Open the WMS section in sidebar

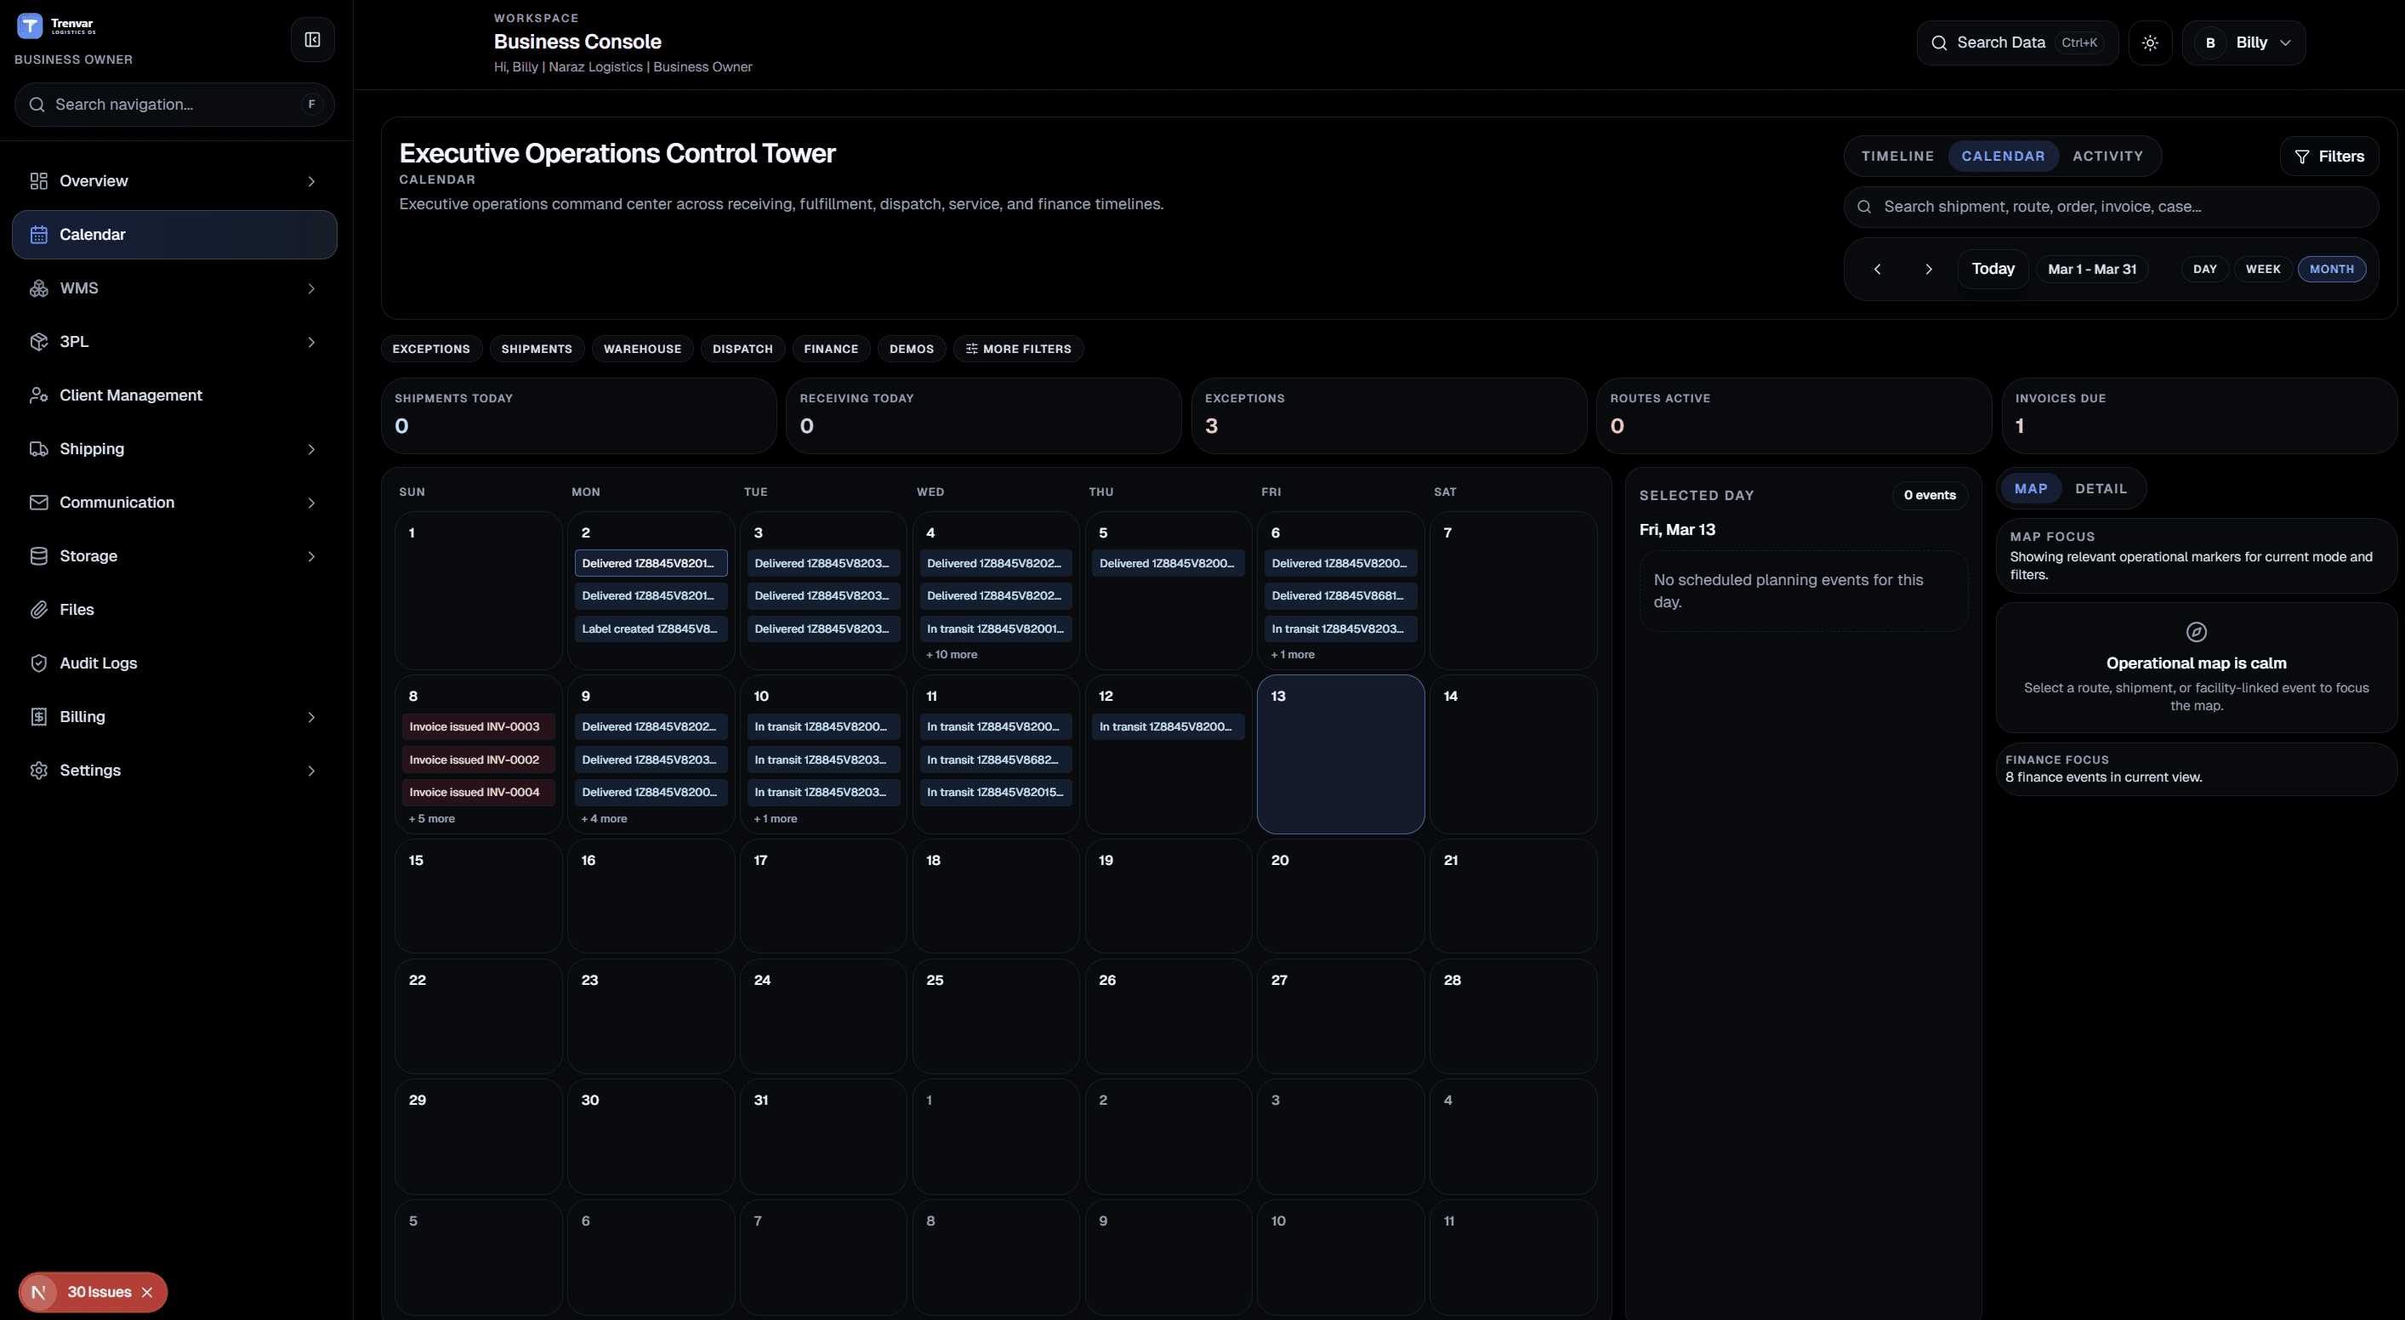point(80,287)
